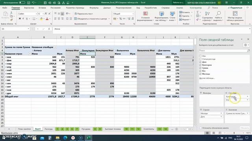Click the magnifier in the fields search box

point(248,51)
